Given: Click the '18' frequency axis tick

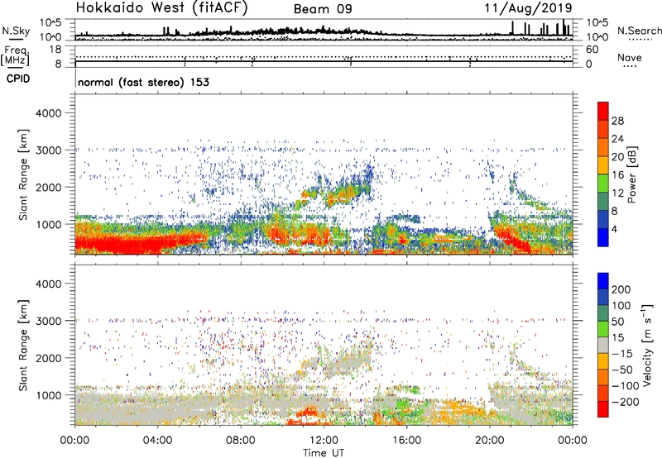Looking at the screenshot, I should coord(55,50).
